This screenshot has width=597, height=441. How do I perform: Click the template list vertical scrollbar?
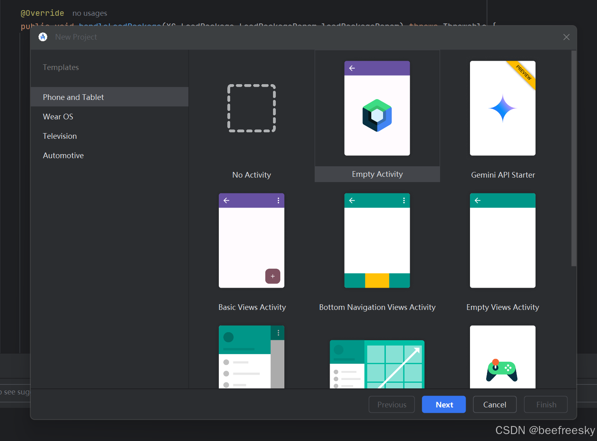[574, 158]
